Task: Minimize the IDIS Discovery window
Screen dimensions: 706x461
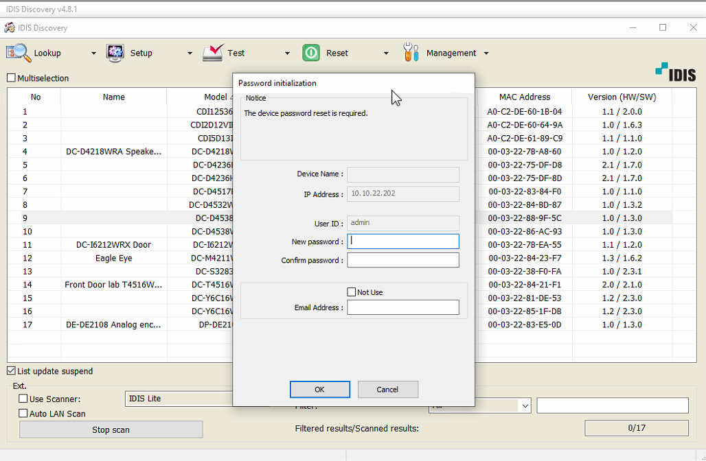Action: tap(633, 27)
